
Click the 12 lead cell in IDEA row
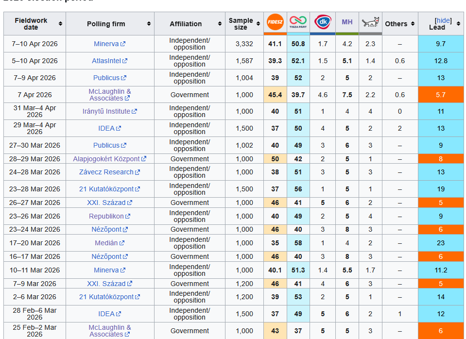(441, 314)
